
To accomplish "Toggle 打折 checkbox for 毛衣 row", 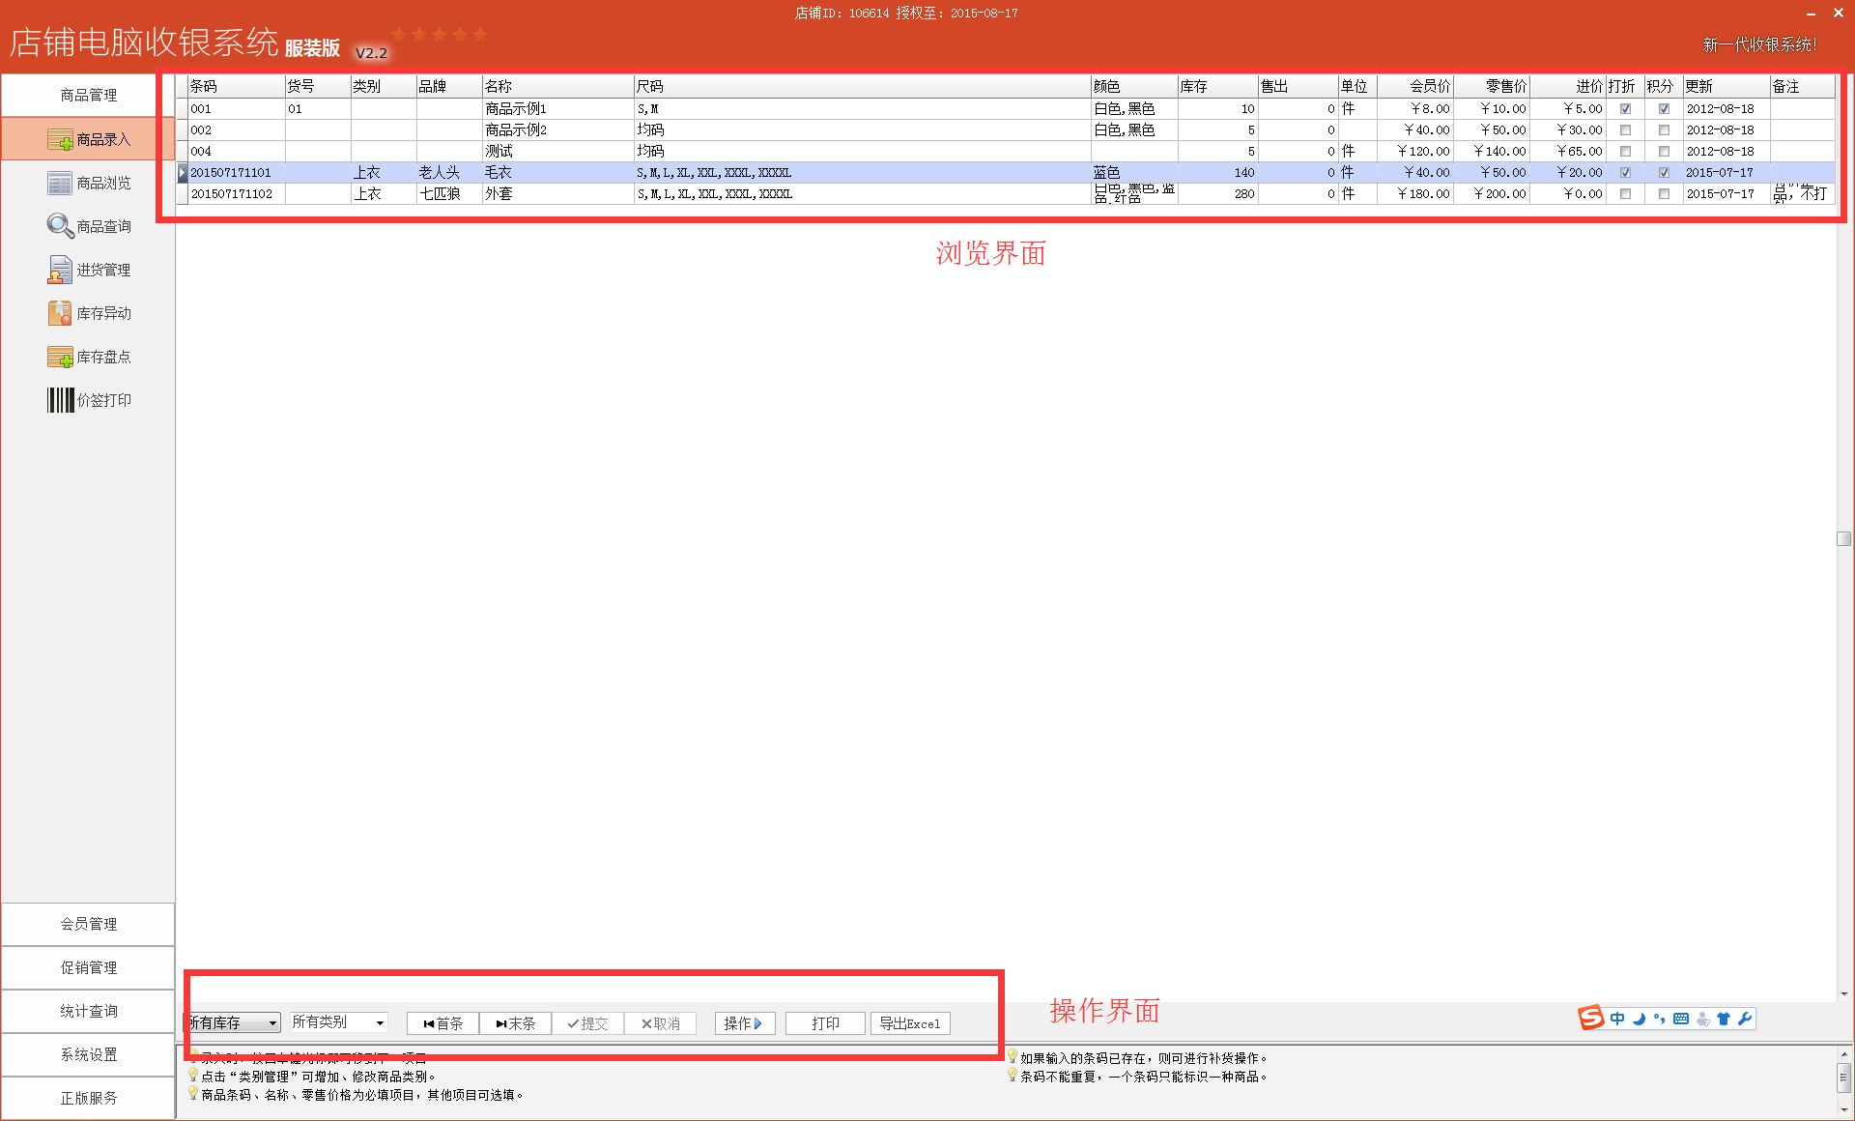I will coord(1625,173).
